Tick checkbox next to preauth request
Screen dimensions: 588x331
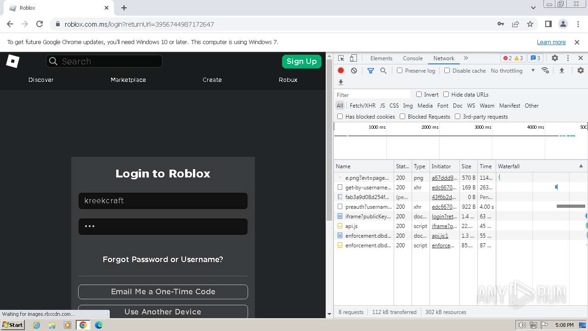340,206
